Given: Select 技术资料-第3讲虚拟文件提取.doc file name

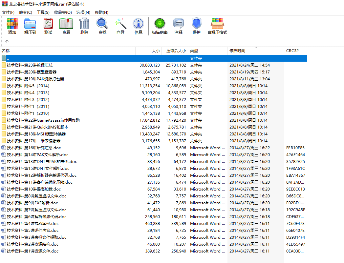Looking at the screenshot, I should click(36, 237).
